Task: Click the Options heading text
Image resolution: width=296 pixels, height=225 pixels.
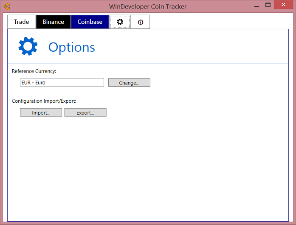Action: click(x=72, y=47)
